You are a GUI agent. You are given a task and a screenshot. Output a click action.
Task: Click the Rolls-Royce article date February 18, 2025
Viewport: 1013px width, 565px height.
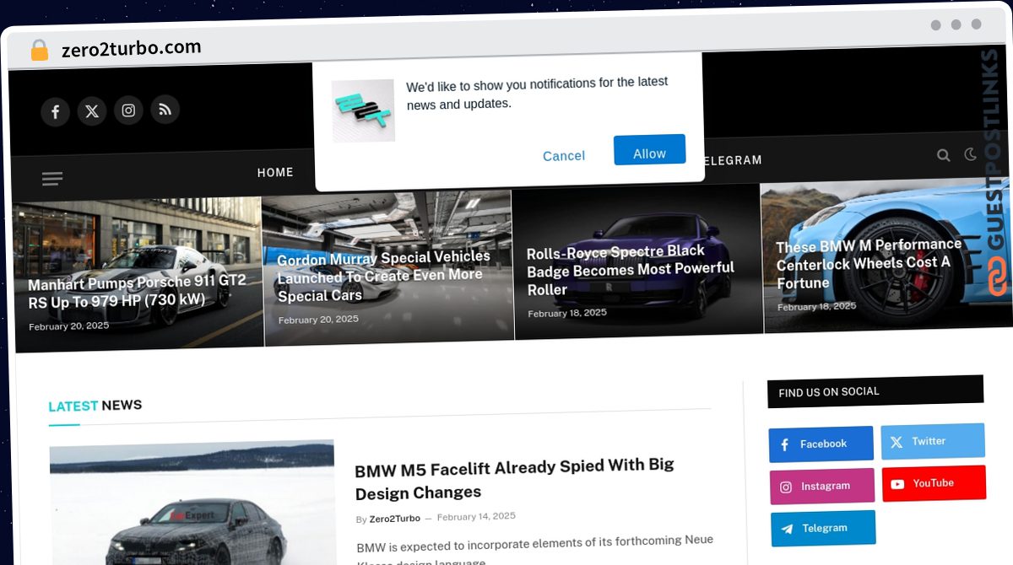coord(567,313)
